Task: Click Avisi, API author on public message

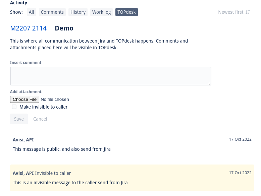Action: tap(23, 140)
